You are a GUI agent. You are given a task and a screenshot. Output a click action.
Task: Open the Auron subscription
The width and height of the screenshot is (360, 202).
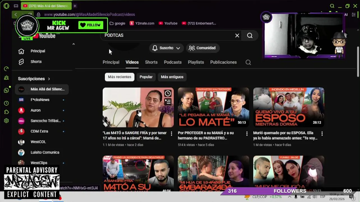(42, 110)
